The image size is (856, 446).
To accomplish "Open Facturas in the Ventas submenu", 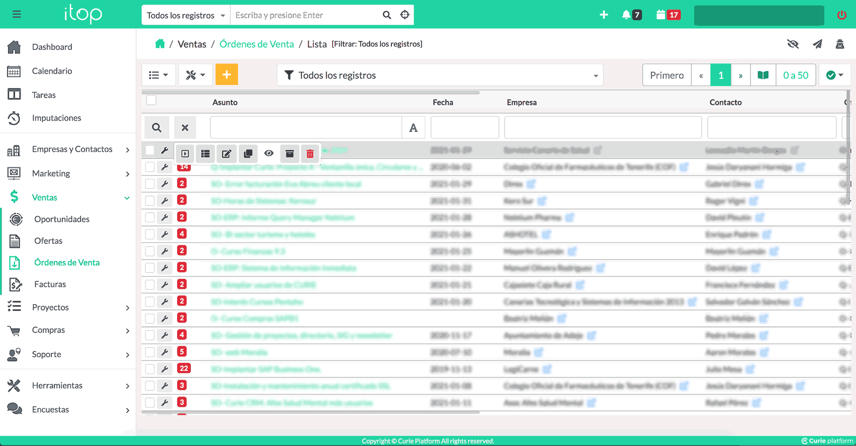I will tap(50, 284).
